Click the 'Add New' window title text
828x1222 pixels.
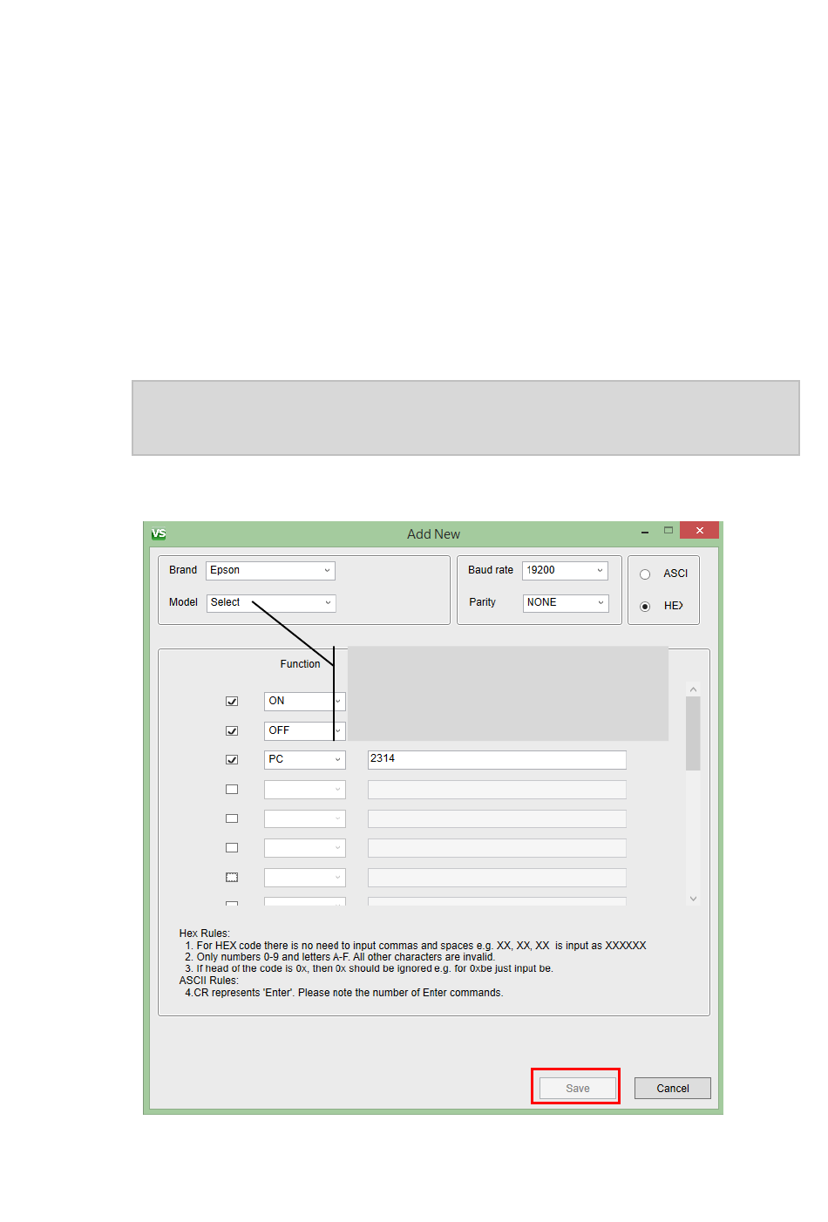433,534
